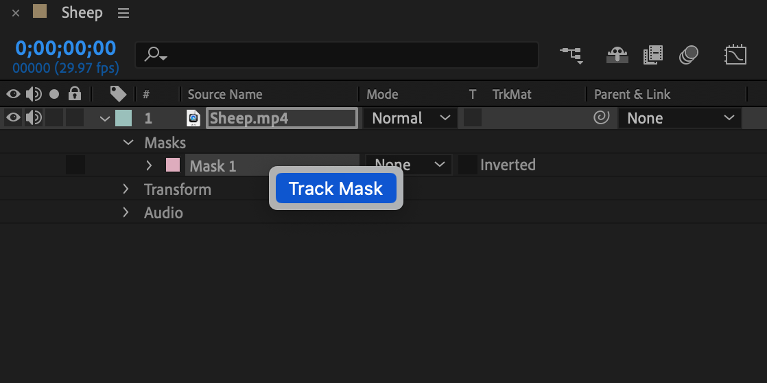Toggle the lock switch on Sheep.mp4 layer

click(x=74, y=118)
